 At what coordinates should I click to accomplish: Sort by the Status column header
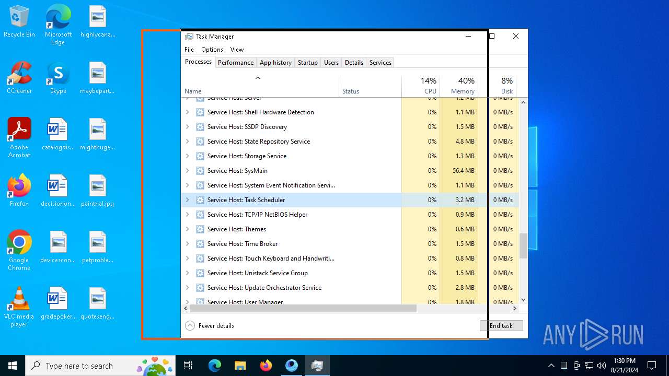(370, 86)
